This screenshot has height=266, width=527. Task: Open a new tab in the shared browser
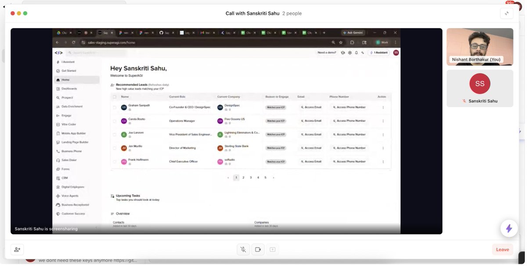point(324,33)
